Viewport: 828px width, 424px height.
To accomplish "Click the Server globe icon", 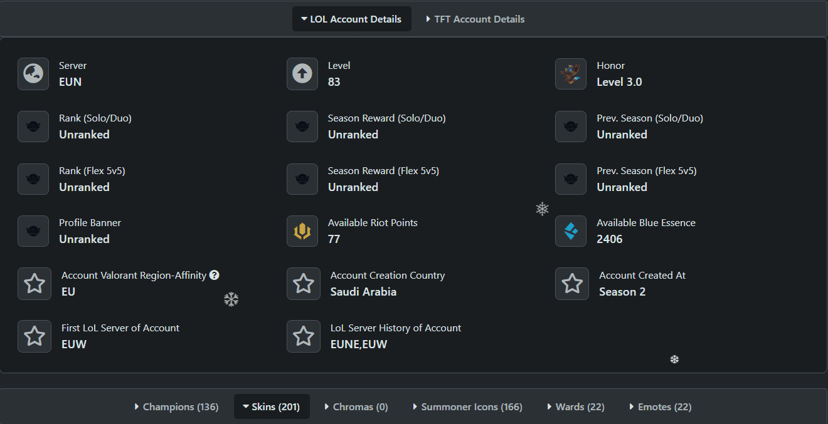I will [33, 74].
